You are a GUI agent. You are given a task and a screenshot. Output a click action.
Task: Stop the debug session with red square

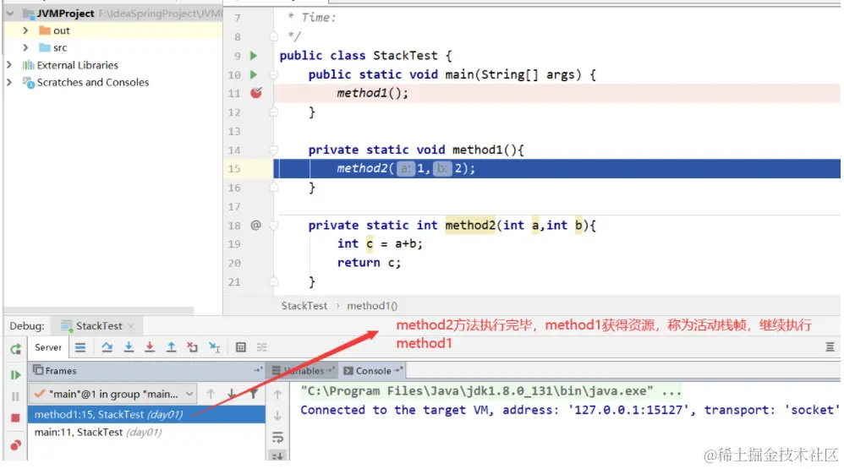click(x=15, y=418)
